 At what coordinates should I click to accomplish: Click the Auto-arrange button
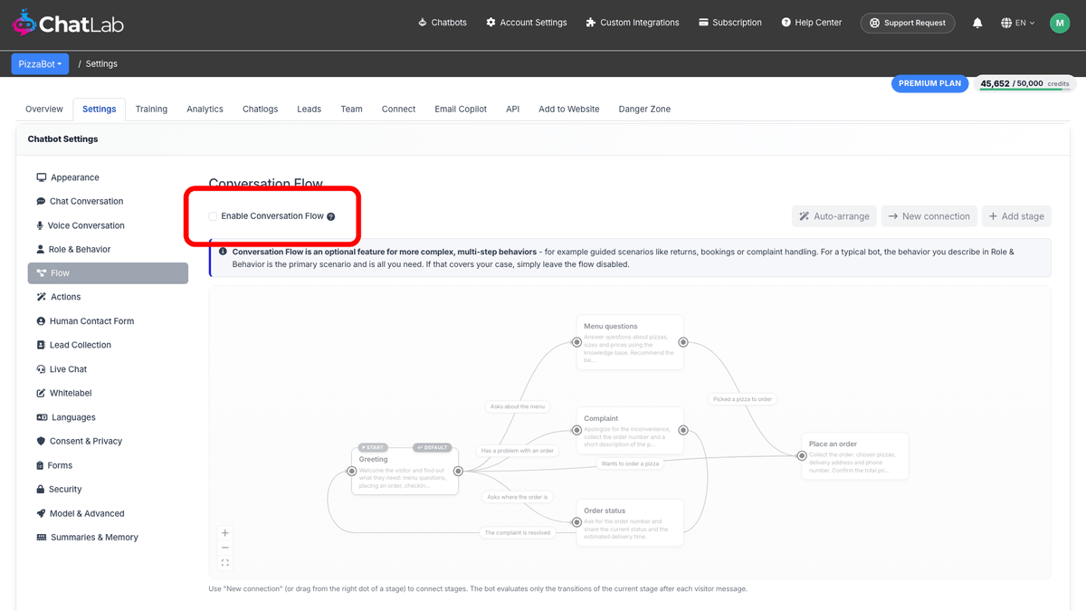click(834, 216)
